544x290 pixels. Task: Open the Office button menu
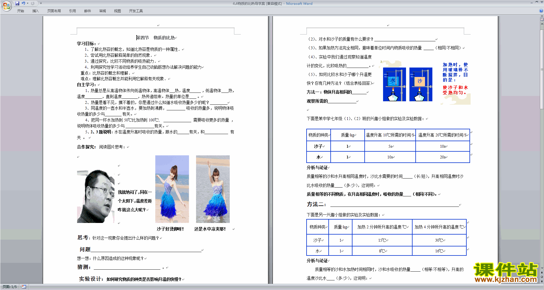(6, 6)
